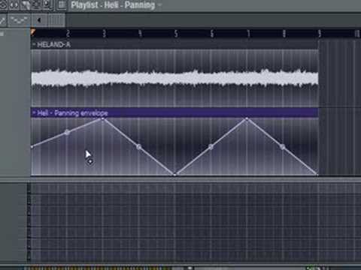The image size is (361, 270).
Task: Click the orange playhead marker at the timeline start
Action: (33, 31)
